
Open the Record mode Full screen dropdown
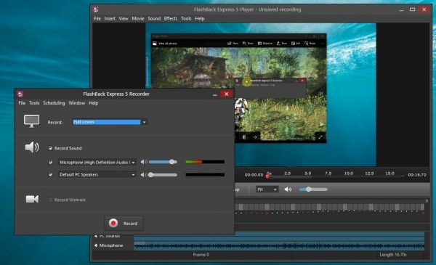(x=110, y=122)
